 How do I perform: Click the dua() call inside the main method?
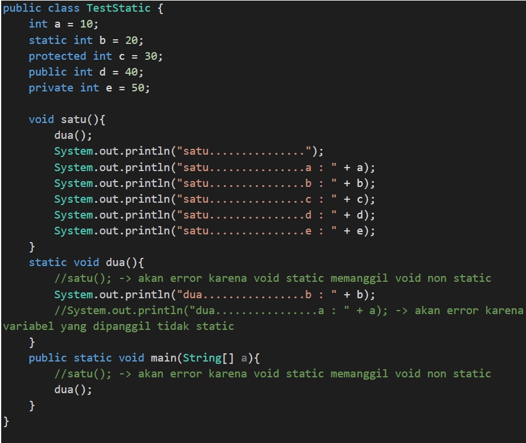click(73, 390)
